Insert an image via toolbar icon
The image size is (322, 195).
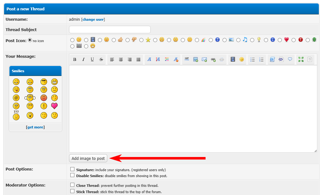(196, 59)
